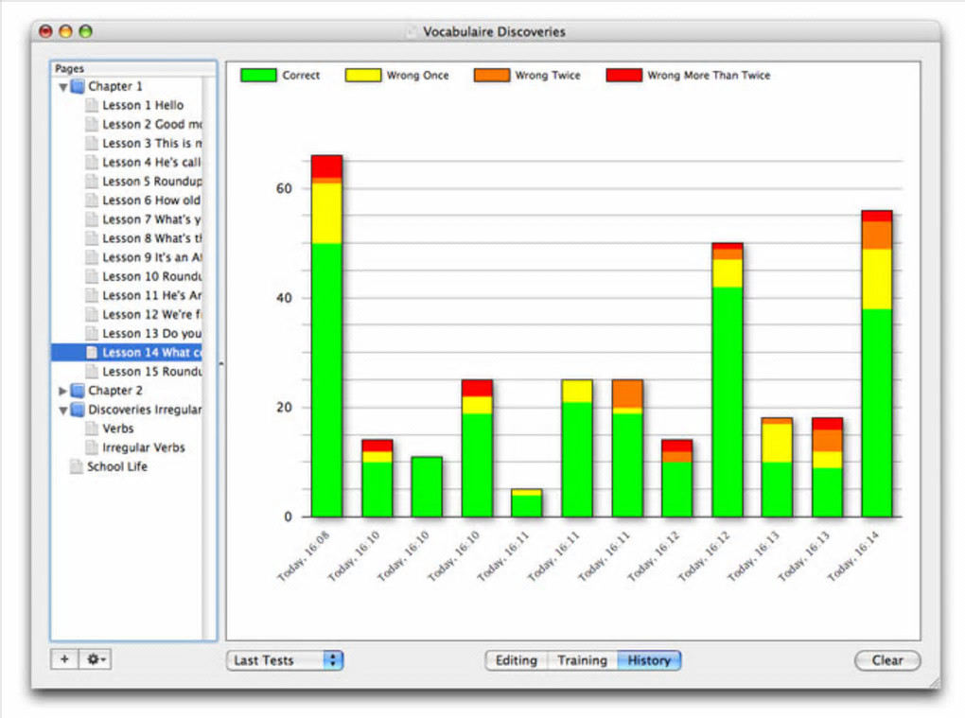The height and width of the screenshot is (718, 965).
Task: Click the Verbs page icon
Action: point(92,429)
